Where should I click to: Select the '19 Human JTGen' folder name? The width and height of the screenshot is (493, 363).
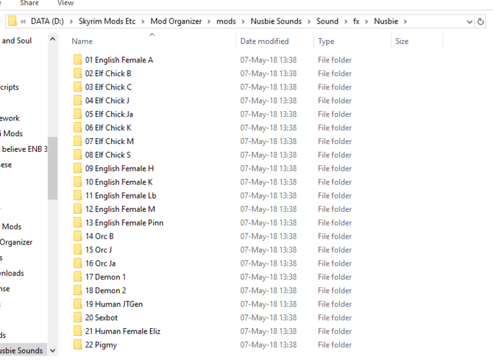click(x=114, y=304)
